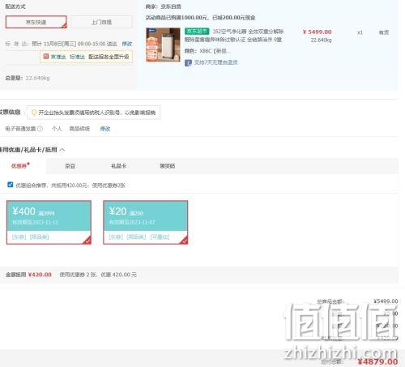Click 修改 link for invoice information
405x367 pixels.
coord(105,129)
